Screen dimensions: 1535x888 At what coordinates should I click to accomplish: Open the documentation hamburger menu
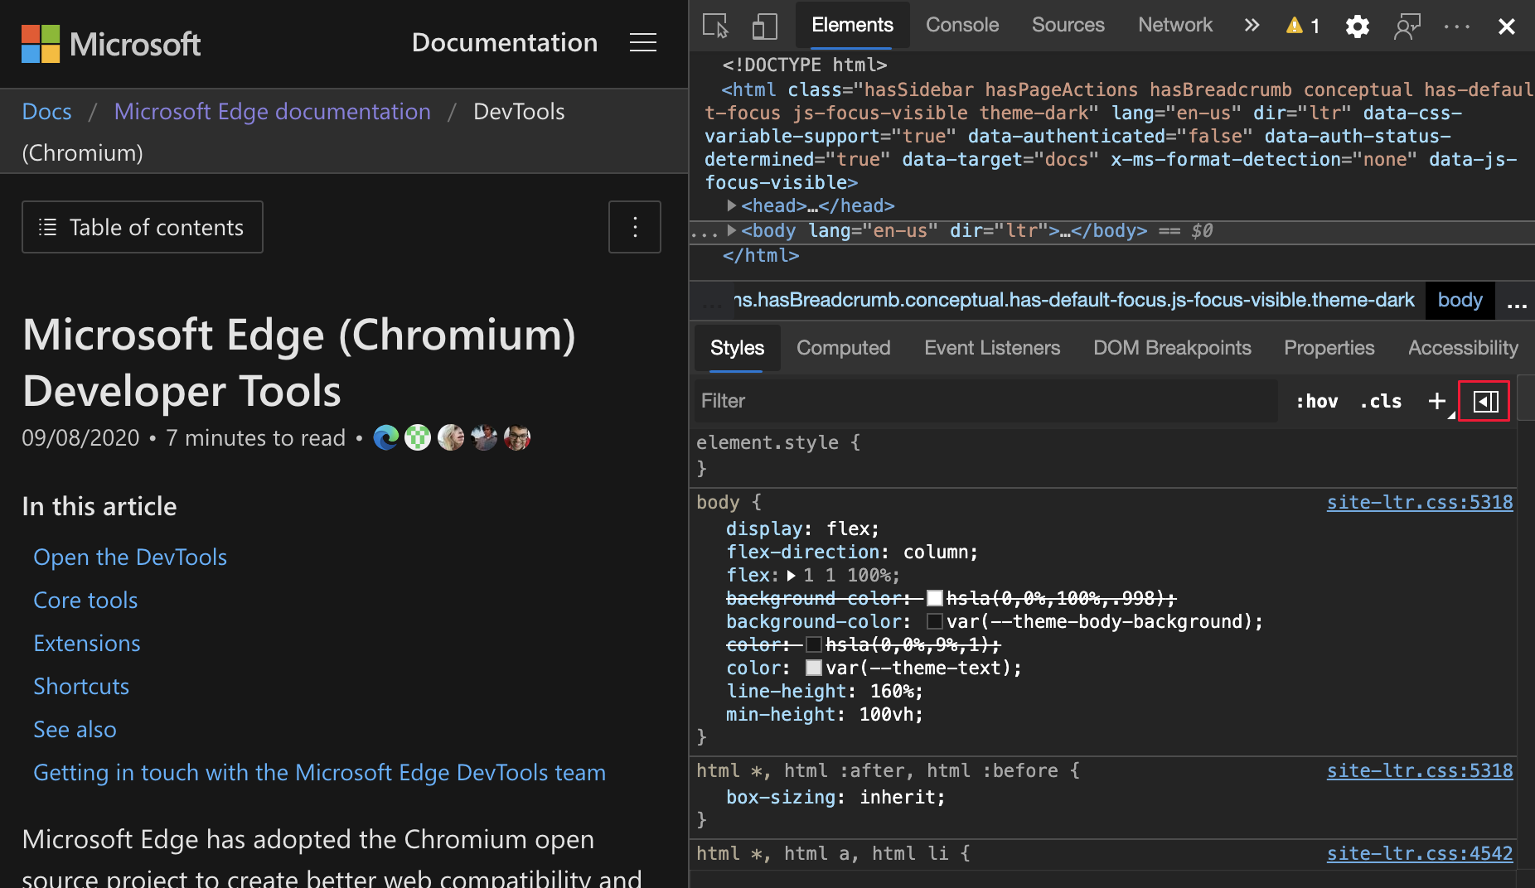click(x=643, y=42)
